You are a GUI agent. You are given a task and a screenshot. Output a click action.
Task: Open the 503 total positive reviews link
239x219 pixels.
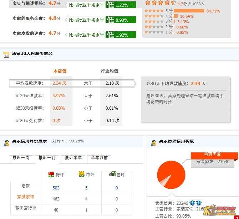point(56,188)
